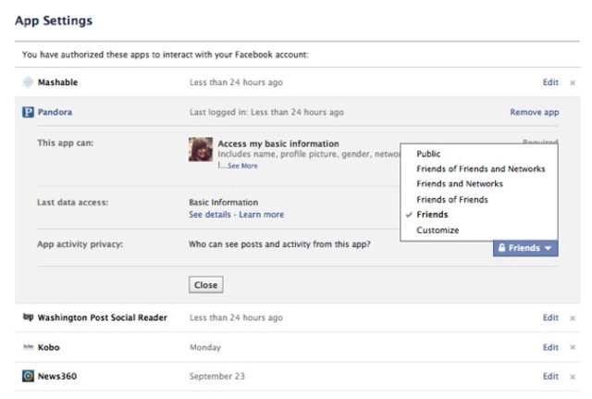Screen dimensions: 592x399
Task: Remove News360 using its x icon
Action: coord(573,377)
